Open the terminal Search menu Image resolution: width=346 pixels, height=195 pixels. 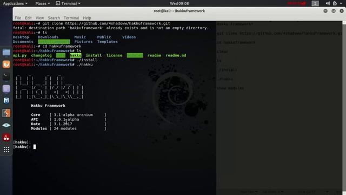click(x=54, y=18)
